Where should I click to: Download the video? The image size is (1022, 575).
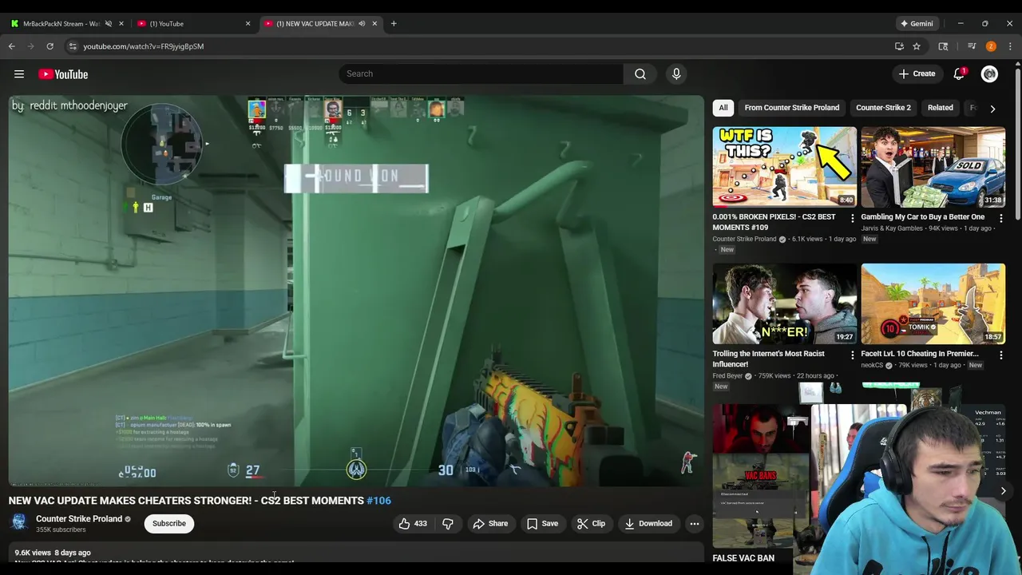[x=648, y=524]
